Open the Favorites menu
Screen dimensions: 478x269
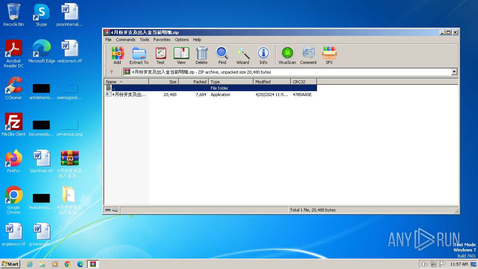click(x=162, y=40)
